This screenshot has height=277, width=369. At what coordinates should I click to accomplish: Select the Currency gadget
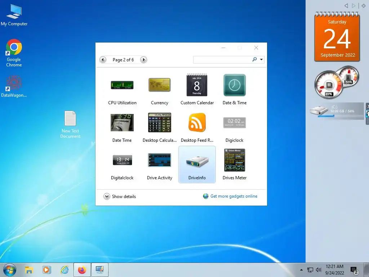coord(160,89)
